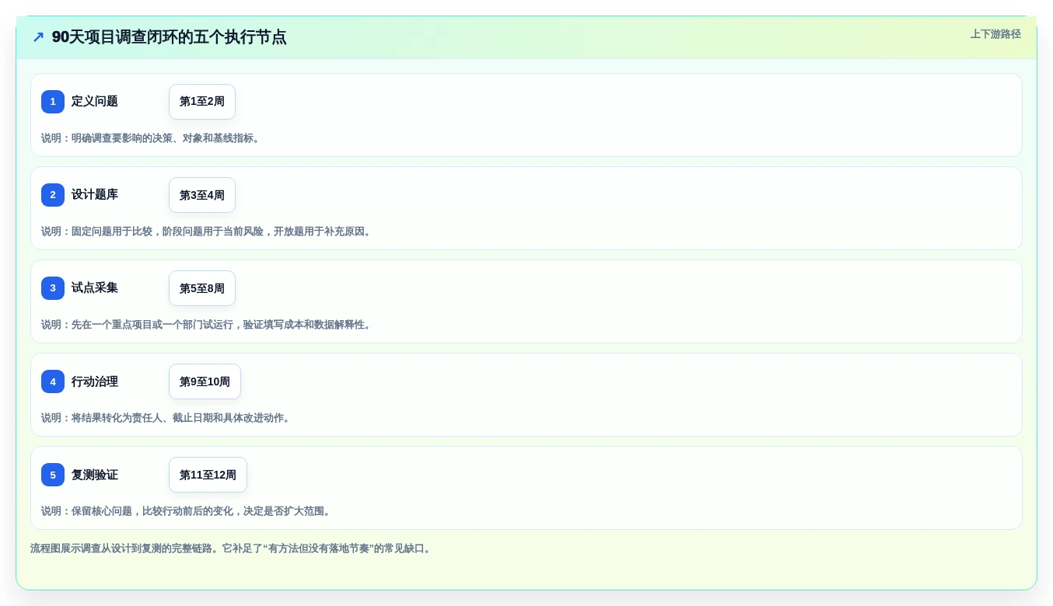This screenshot has width=1053, height=606.
Task: Select the 第1至2周 chip
Action: coord(202,102)
